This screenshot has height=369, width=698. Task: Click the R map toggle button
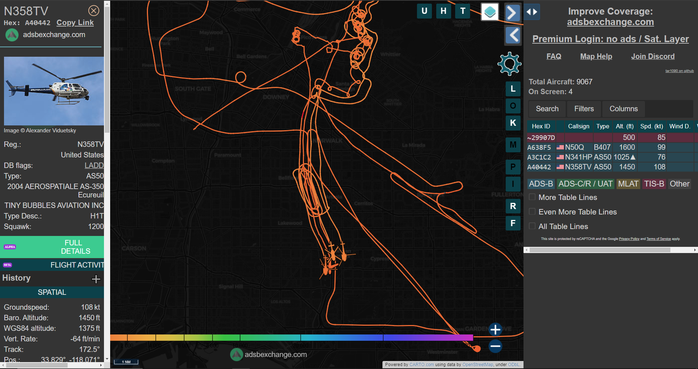click(x=513, y=206)
